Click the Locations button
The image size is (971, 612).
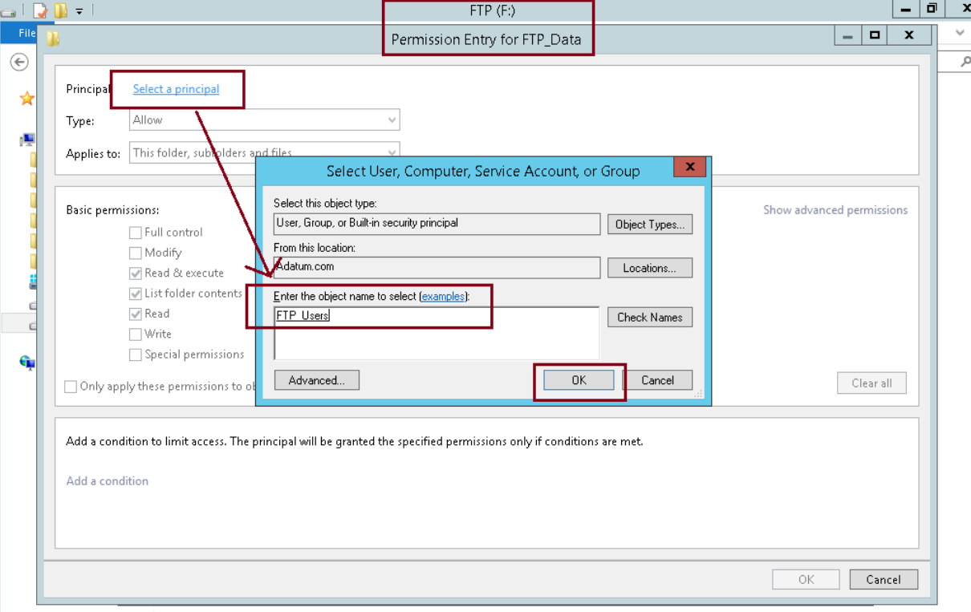[x=650, y=268]
